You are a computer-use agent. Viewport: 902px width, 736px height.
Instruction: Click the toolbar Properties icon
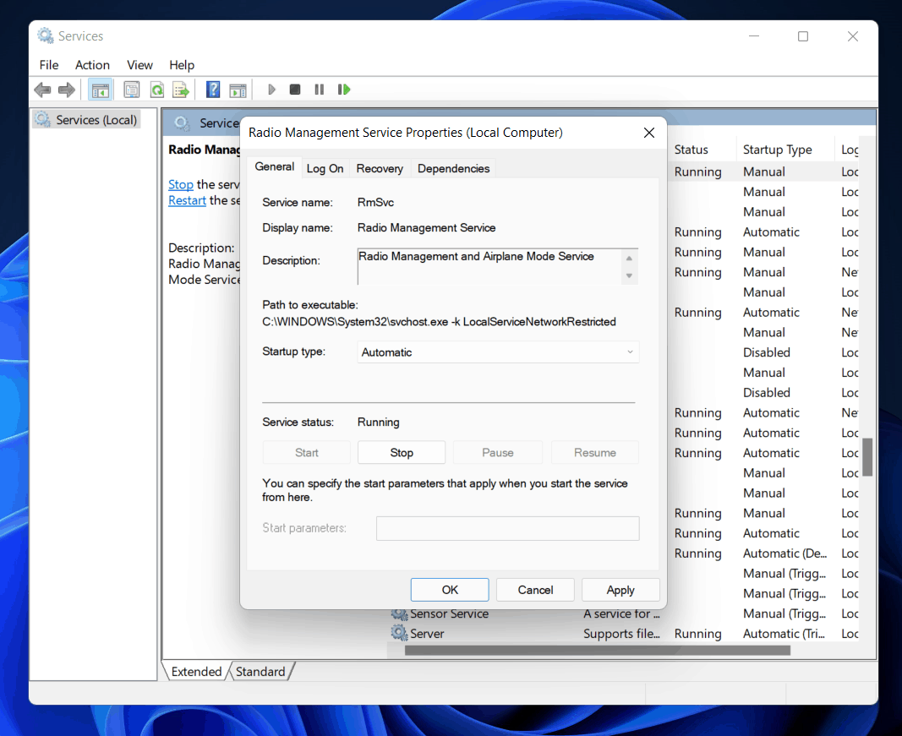(132, 90)
